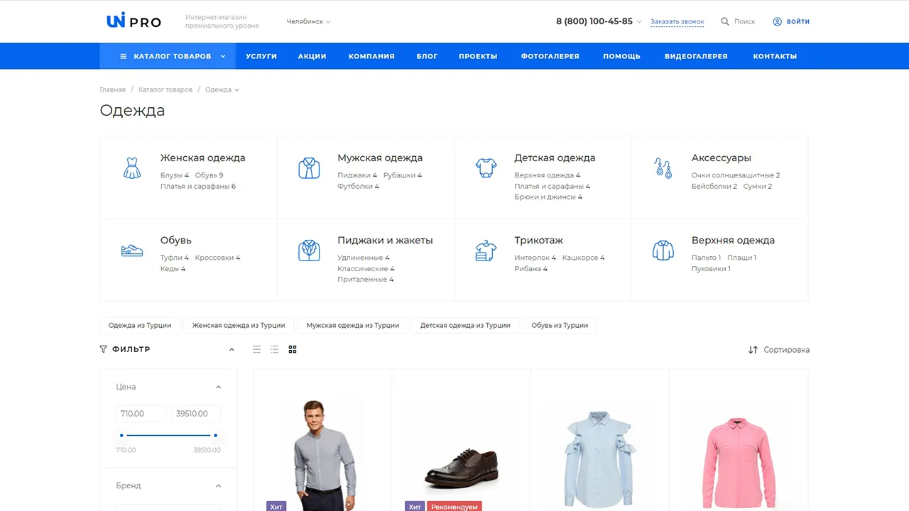Switch to detailed list view icon
This screenshot has height=511, width=909.
[x=274, y=349]
